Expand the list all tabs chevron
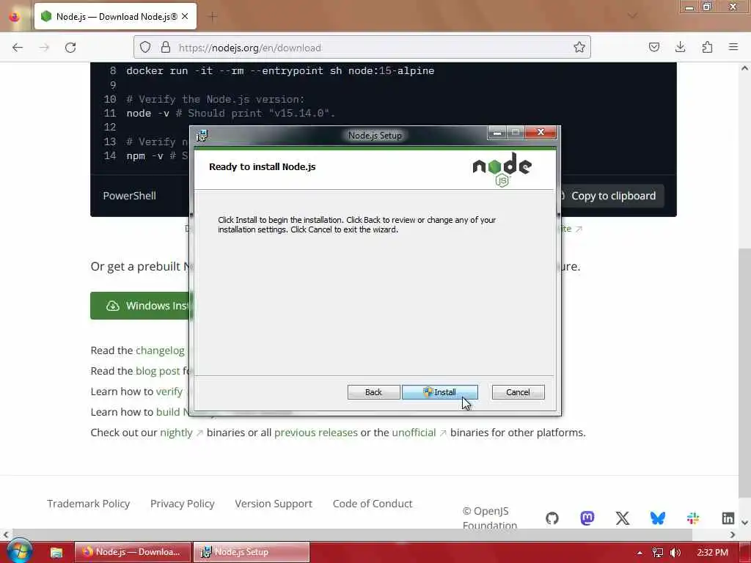 [632, 16]
